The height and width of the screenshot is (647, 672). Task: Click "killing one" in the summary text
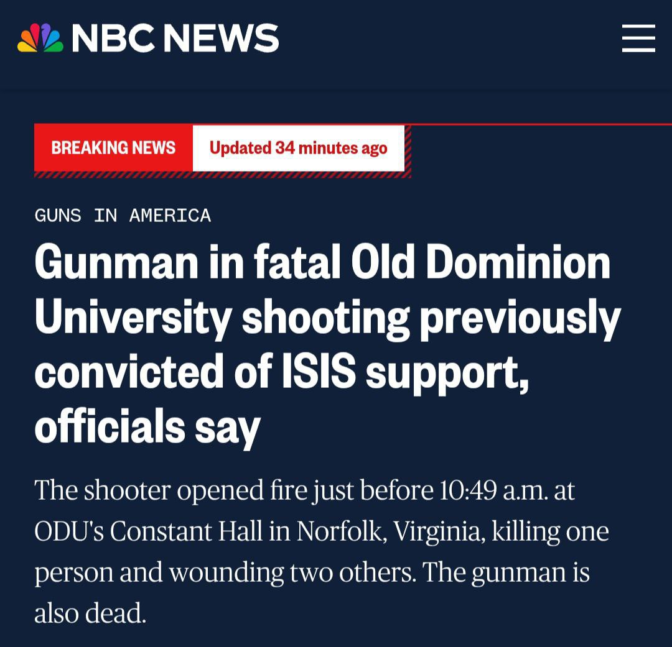click(x=550, y=531)
